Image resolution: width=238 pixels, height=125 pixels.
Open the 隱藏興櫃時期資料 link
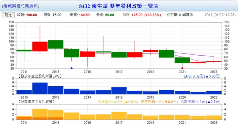point(21,6)
